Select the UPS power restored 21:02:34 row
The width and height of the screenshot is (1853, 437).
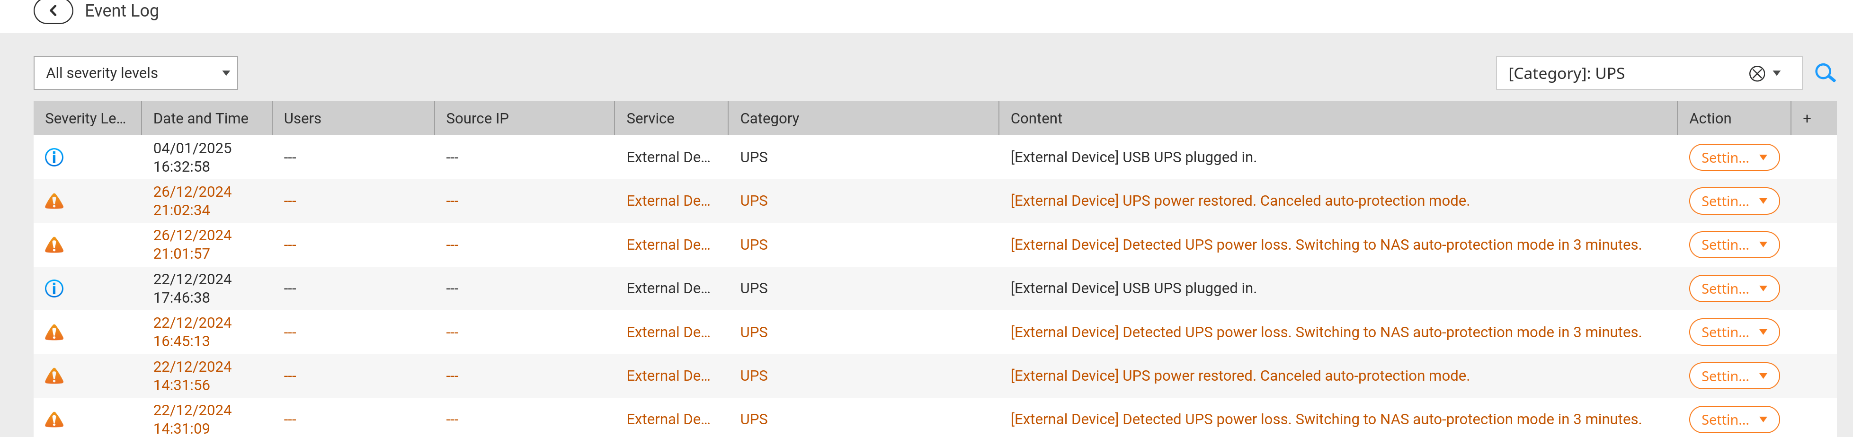[x=935, y=201]
